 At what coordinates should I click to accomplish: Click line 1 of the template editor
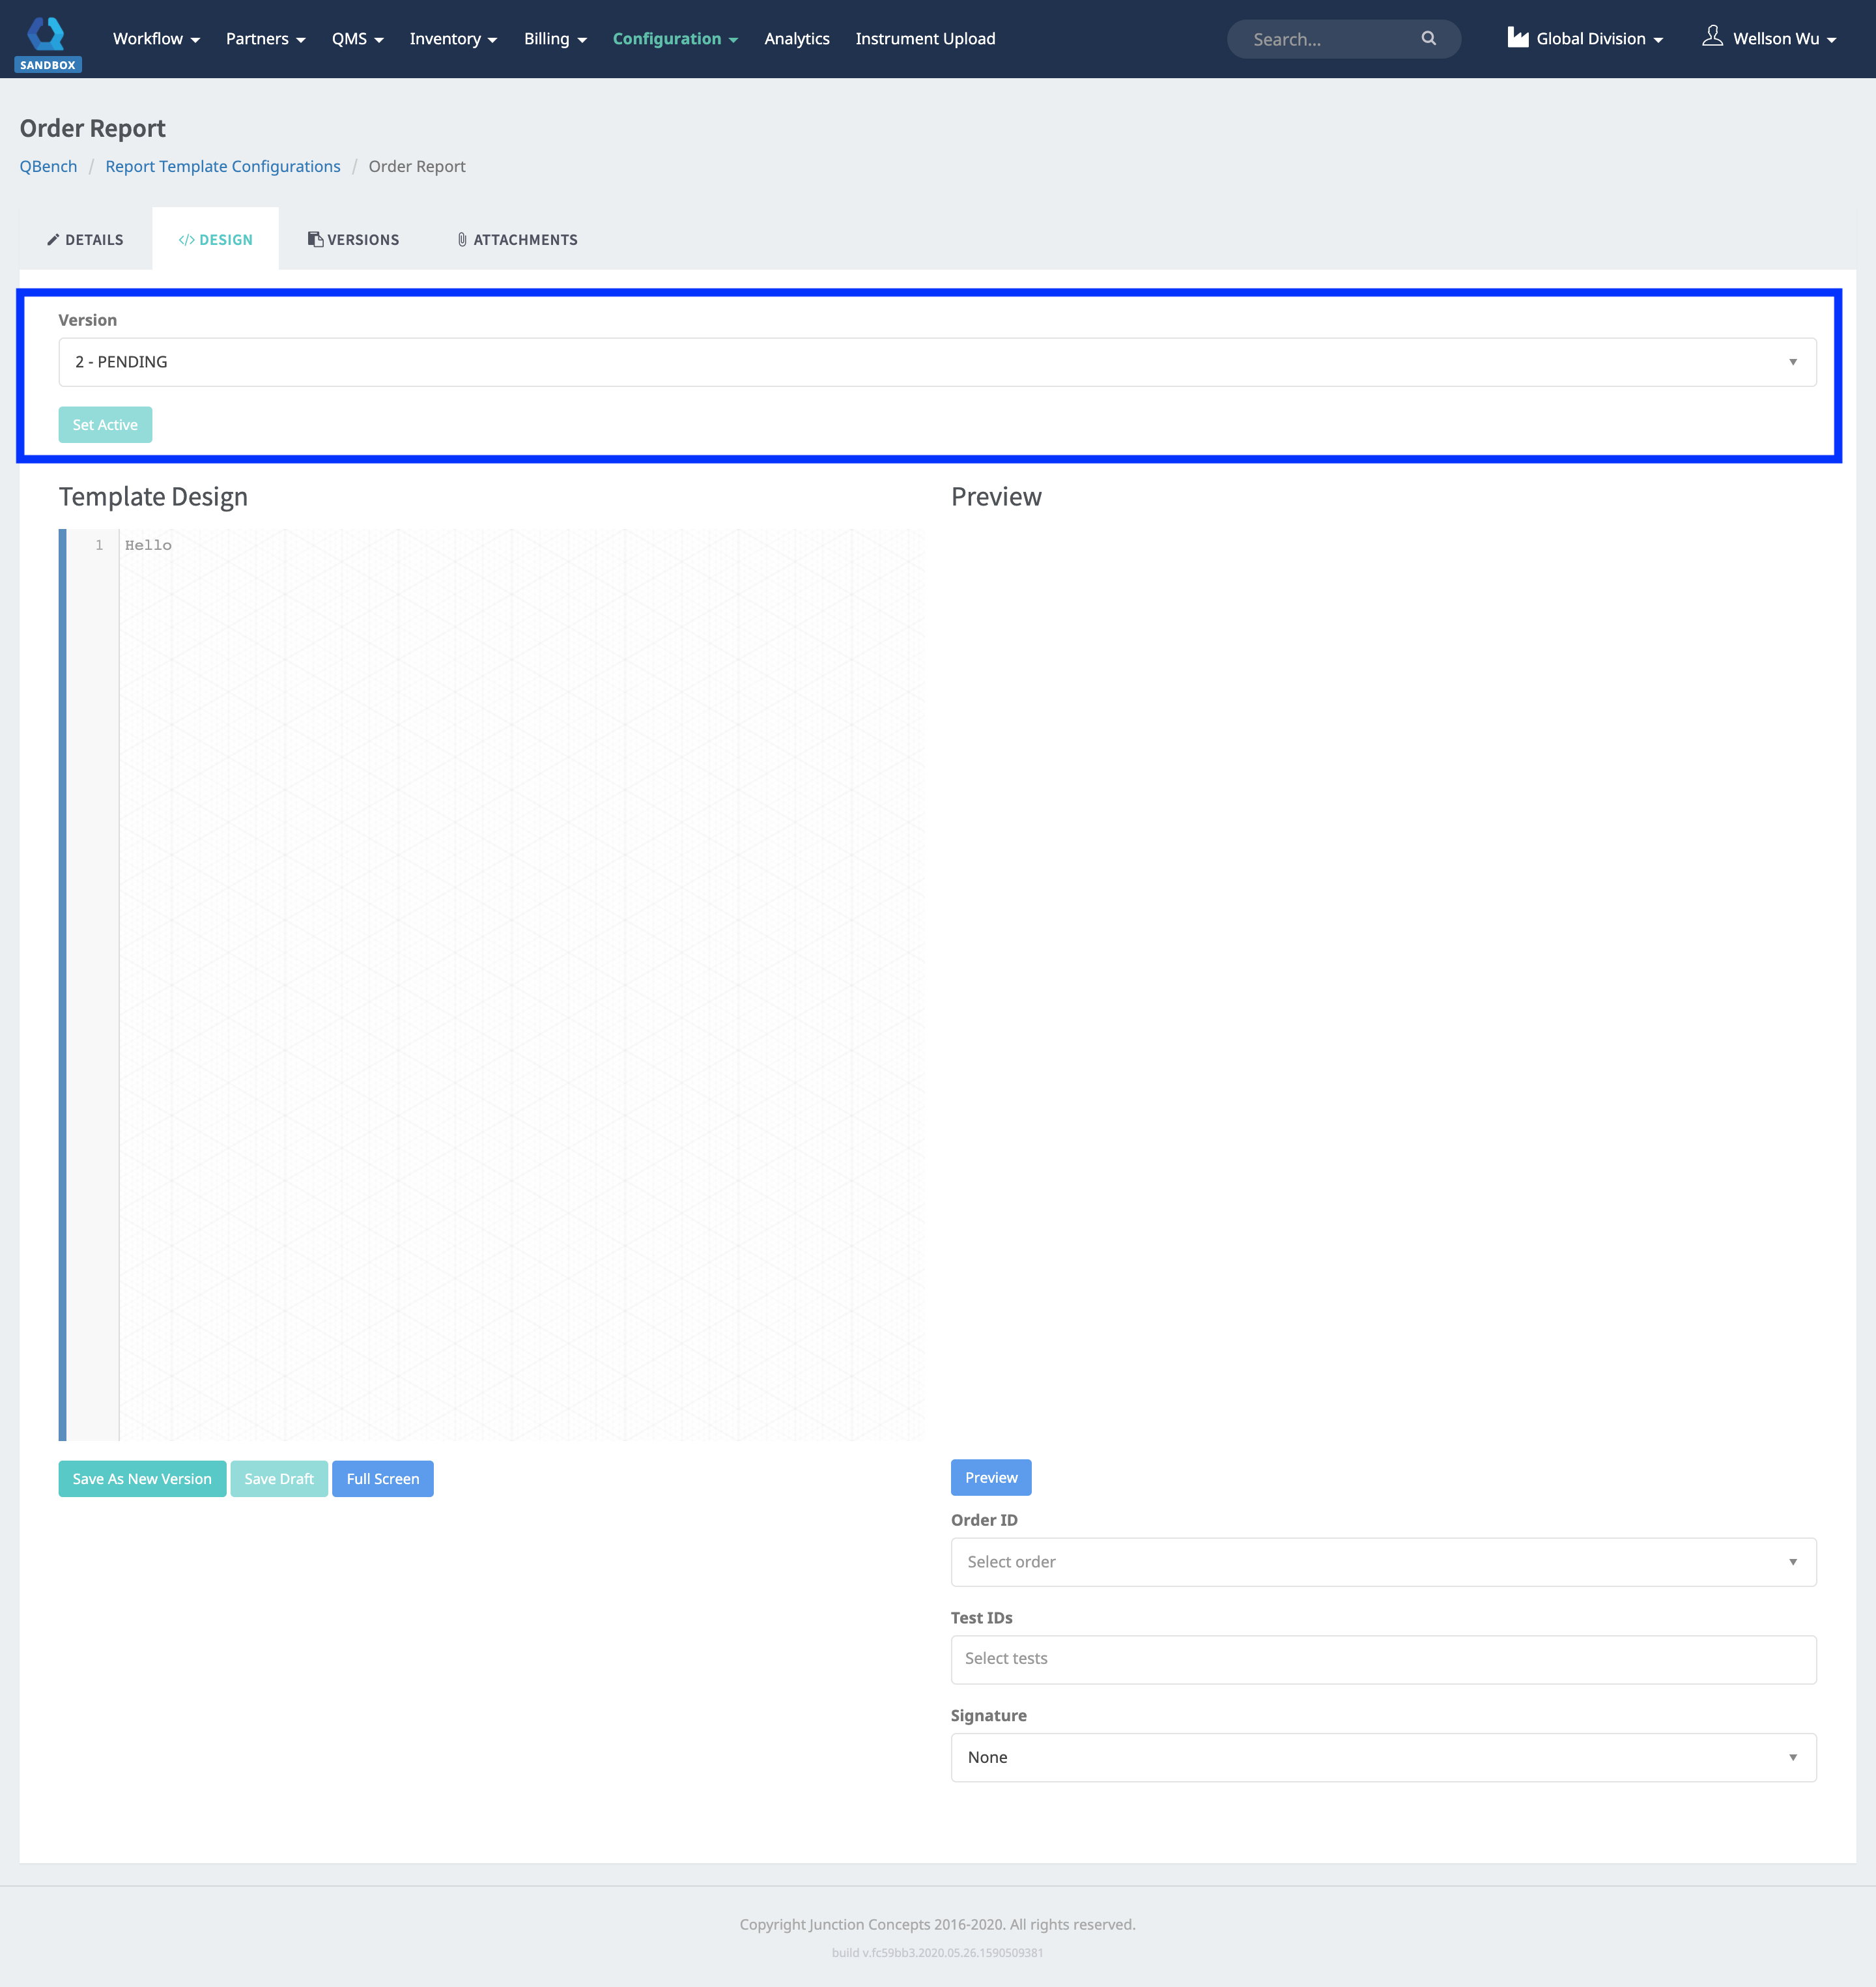(147, 545)
